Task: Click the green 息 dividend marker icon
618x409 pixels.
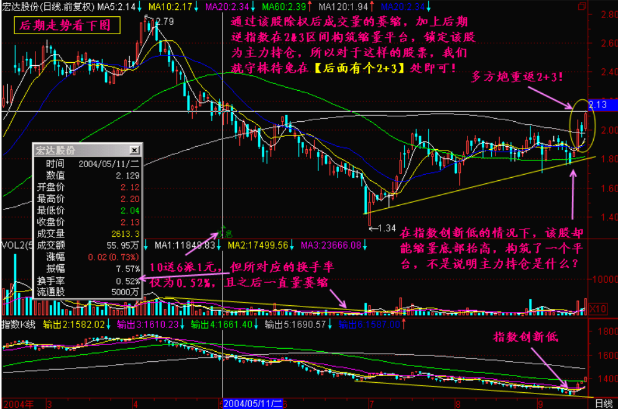Action: point(226,233)
